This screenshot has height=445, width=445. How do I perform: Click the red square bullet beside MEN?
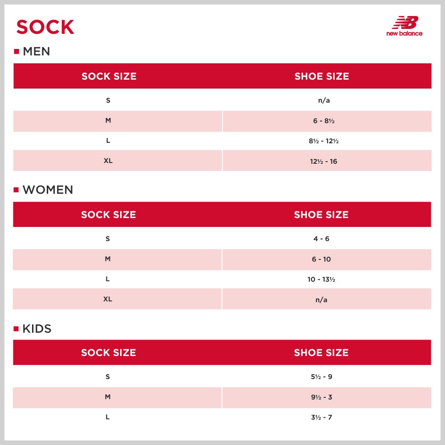coord(16,52)
